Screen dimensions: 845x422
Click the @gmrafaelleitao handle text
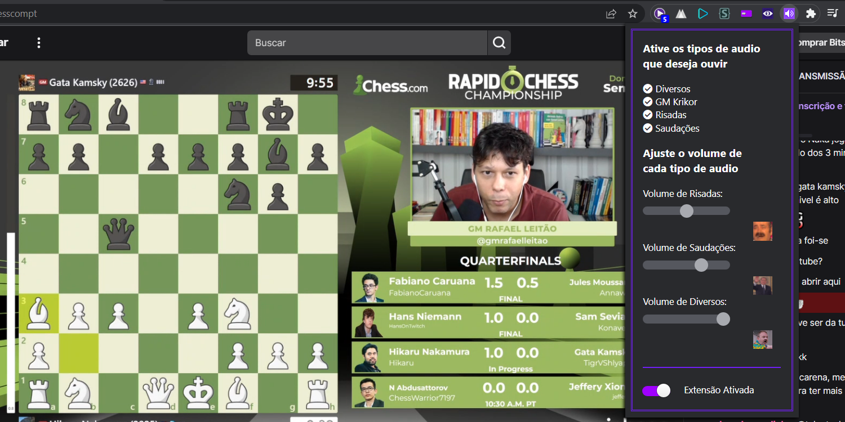(512, 241)
